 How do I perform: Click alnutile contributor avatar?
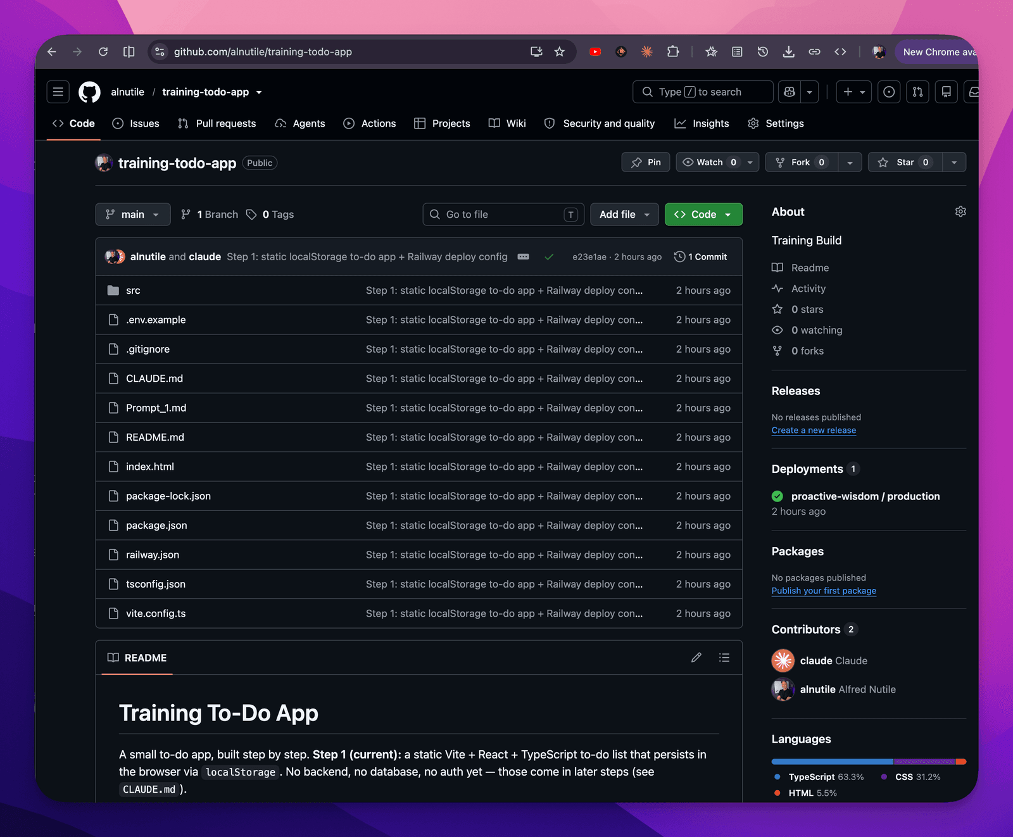point(783,689)
